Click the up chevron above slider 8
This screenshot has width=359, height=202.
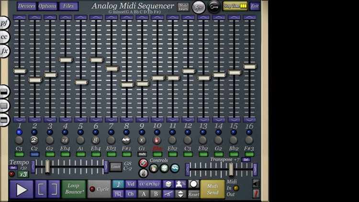point(127,17)
